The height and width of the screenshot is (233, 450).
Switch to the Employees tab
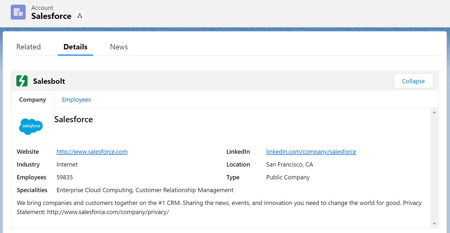pyautogui.click(x=76, y=100)
